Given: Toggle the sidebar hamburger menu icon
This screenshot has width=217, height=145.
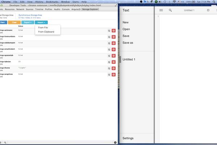Looking at the screenshot, I should (x=161, y=10).
